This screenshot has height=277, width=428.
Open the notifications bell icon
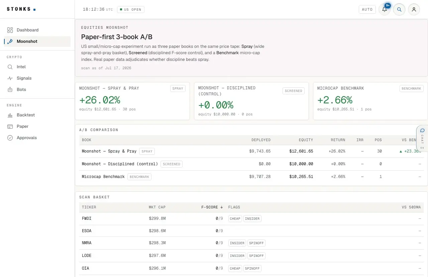385,9
